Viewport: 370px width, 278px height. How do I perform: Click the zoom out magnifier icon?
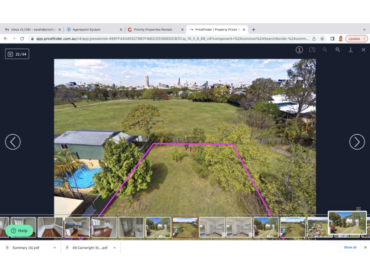tap(325, 50)
